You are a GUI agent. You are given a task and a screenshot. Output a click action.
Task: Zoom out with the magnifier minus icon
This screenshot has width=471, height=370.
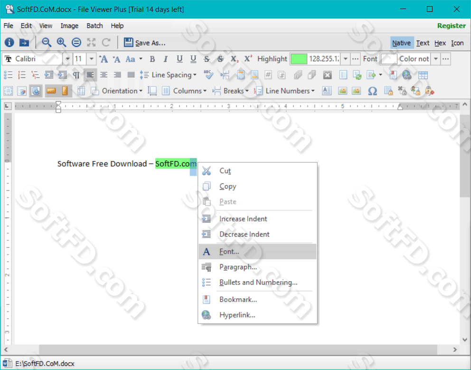[47, 42]
